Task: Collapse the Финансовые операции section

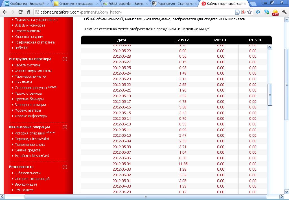Action: point(65,127)
